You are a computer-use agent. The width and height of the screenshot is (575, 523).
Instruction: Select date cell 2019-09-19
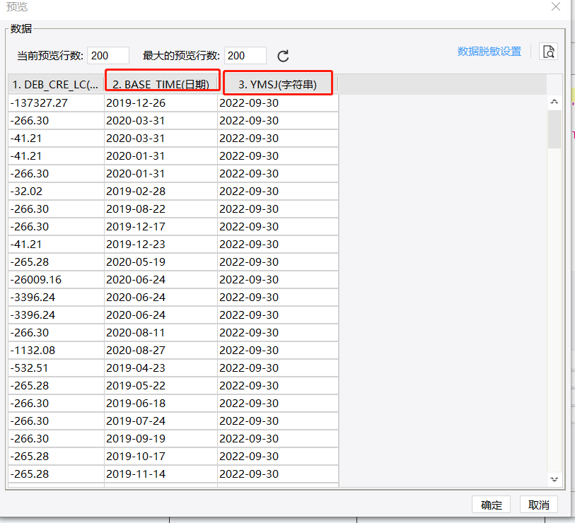pyautogui.click(x=161, y=439)
